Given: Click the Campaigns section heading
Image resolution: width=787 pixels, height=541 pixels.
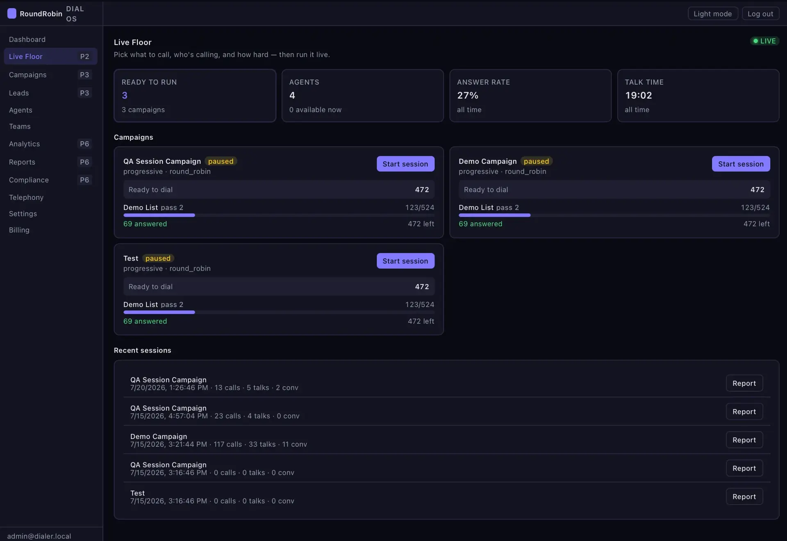Looking at the screenshot, I should [x=133, y=137].
